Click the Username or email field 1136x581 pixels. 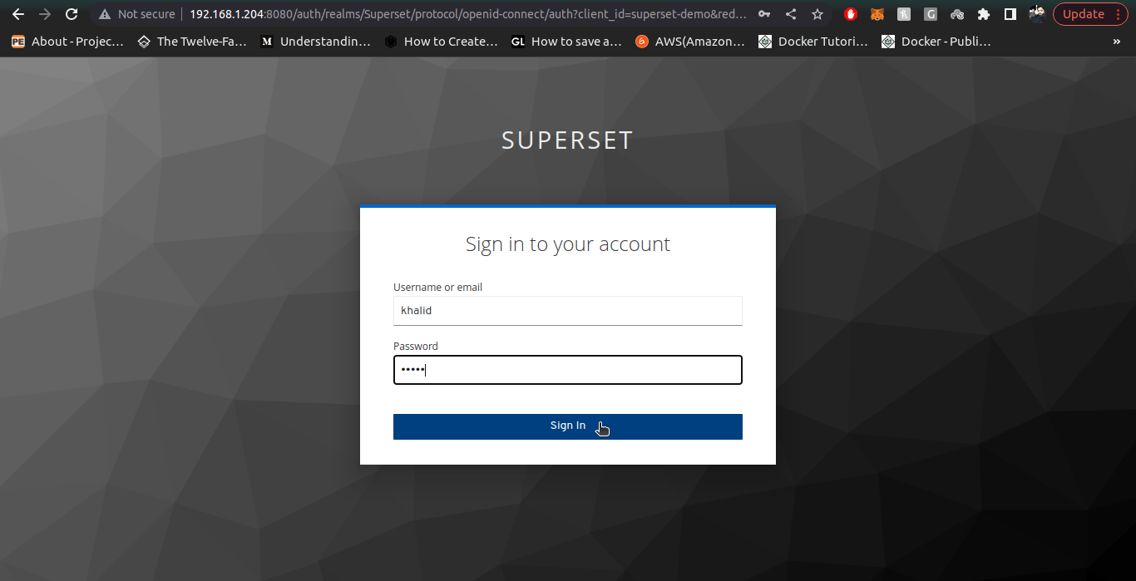[568, 310]
